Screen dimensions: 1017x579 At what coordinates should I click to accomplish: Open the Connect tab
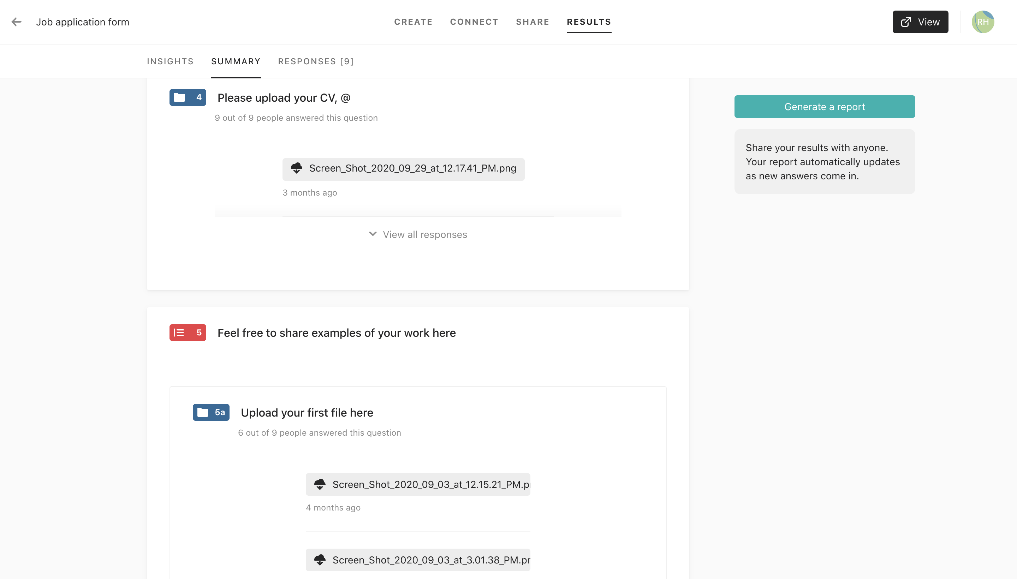click(x=474, y=22)
